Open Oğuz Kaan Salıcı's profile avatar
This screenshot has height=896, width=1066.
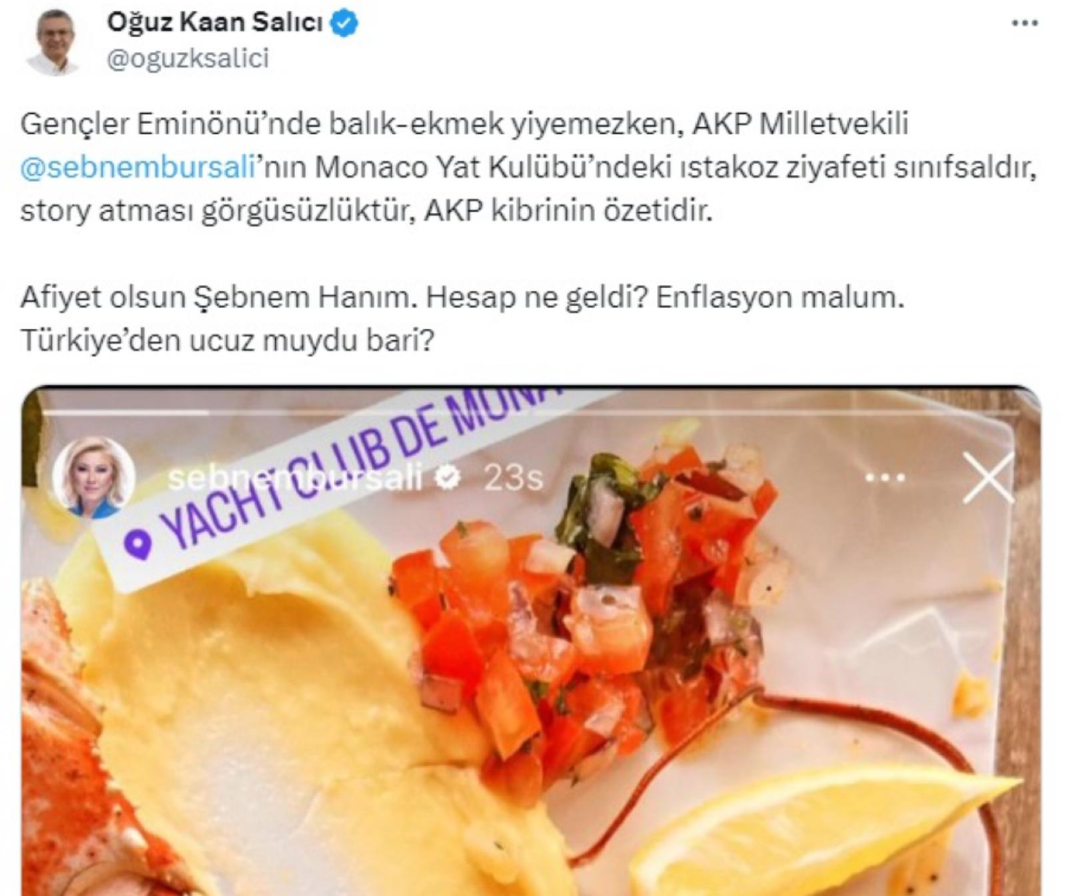pos(53,41)
